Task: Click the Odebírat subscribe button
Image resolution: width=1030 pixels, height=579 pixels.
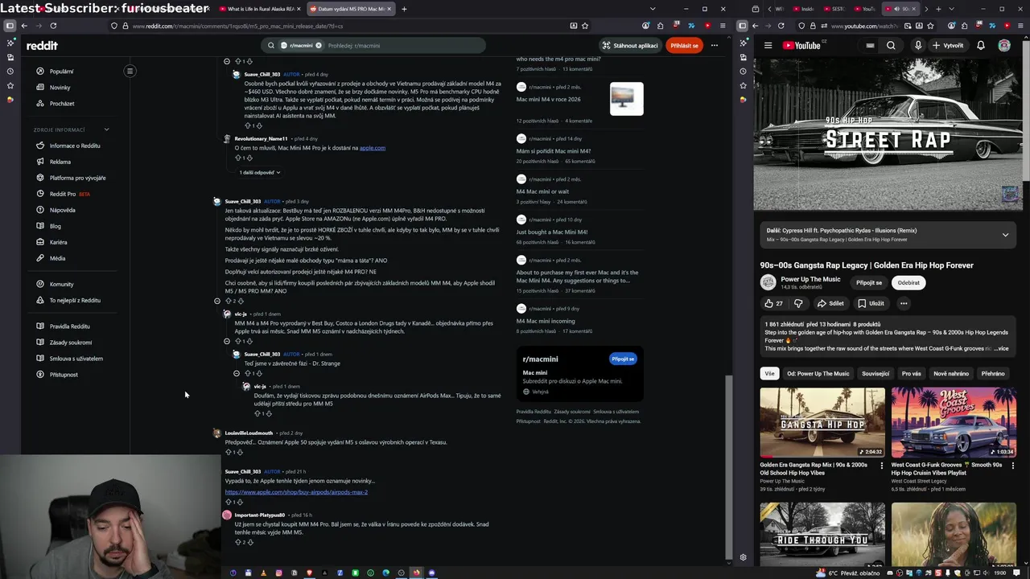Action: tap(908, 283)
